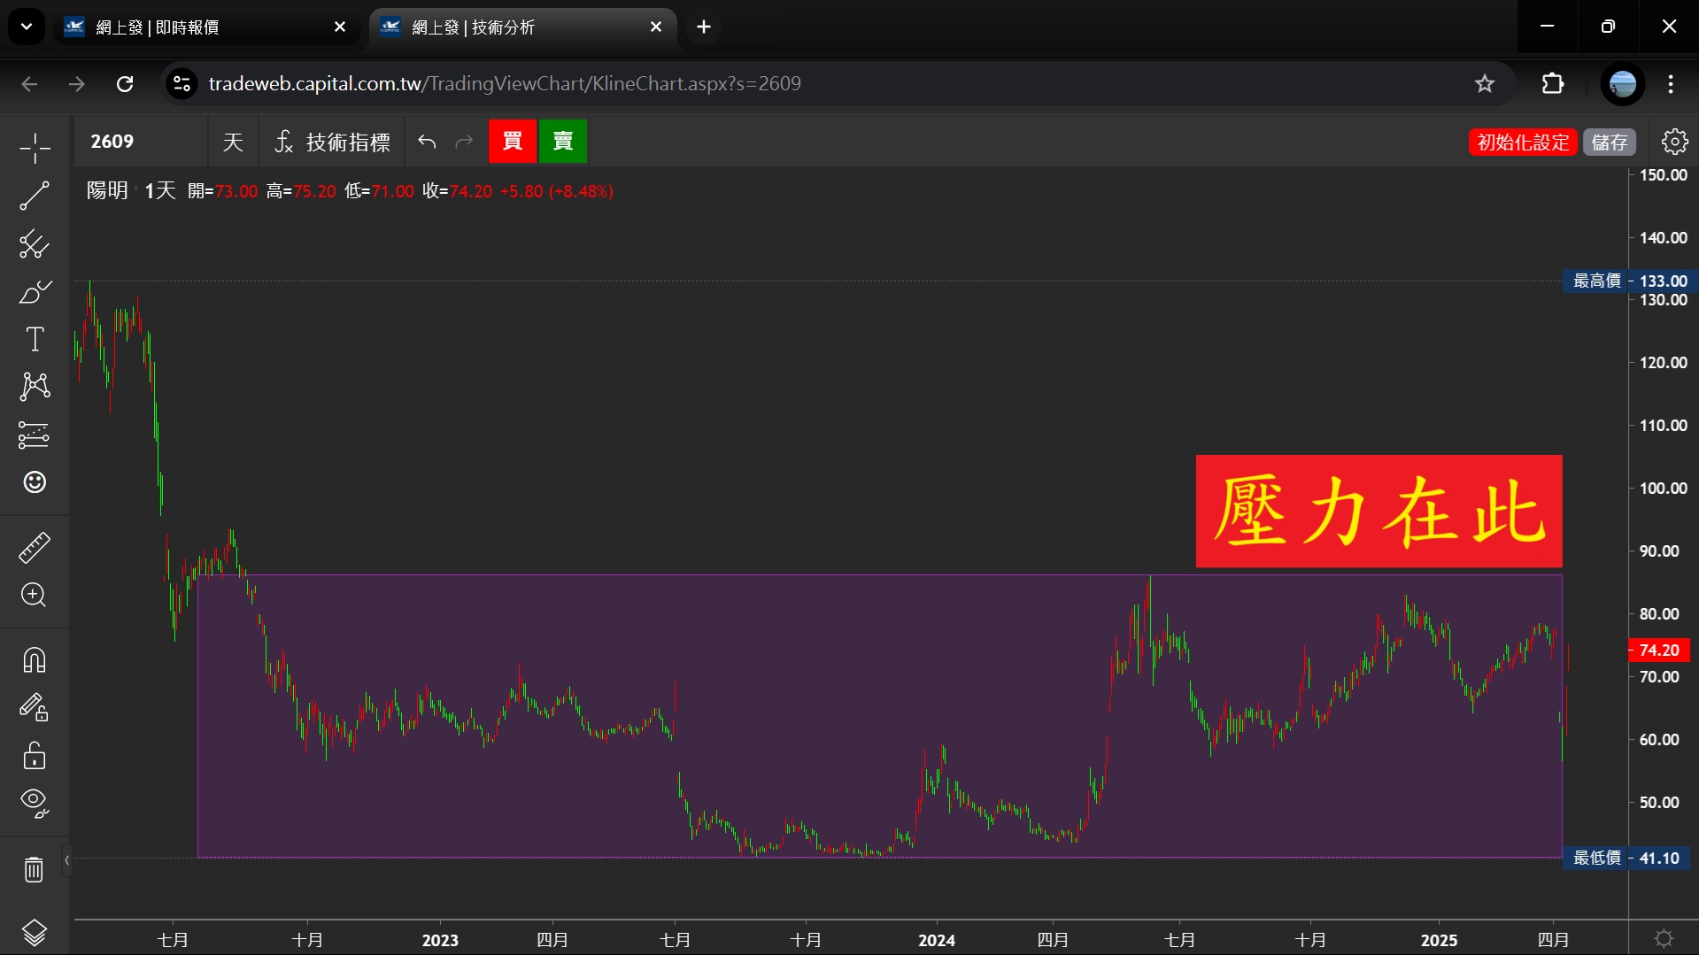Select the crosshair cursor tool
Viewport: 1699px width, 955px height.
click(x=35, y=148)
